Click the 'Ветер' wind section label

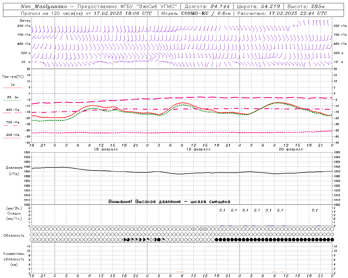[x=25, y=21]
